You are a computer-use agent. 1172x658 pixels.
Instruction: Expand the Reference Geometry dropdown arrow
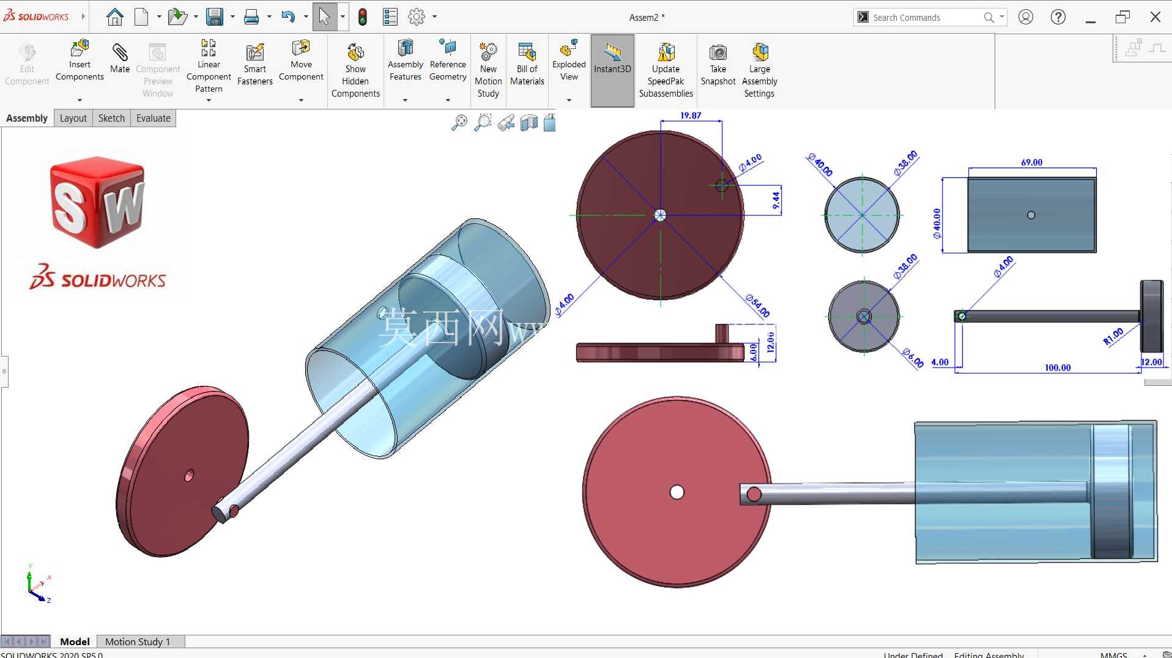[x=448, y=100]
